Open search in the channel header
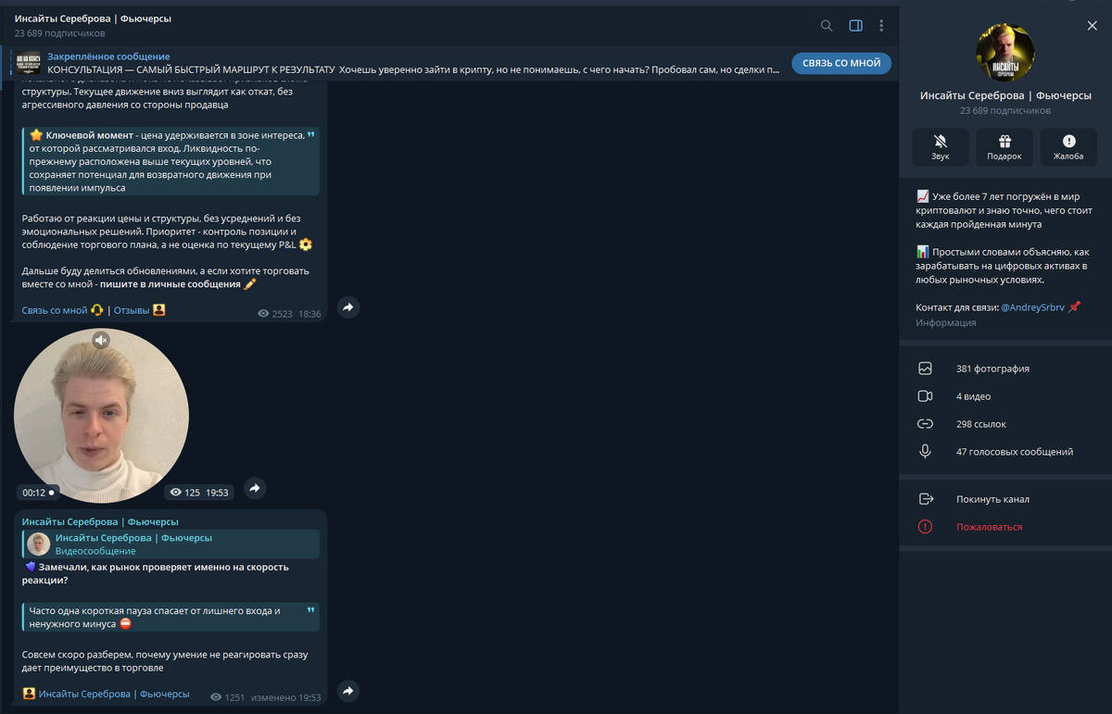The image size is (1112, 714). click(827, 26)
